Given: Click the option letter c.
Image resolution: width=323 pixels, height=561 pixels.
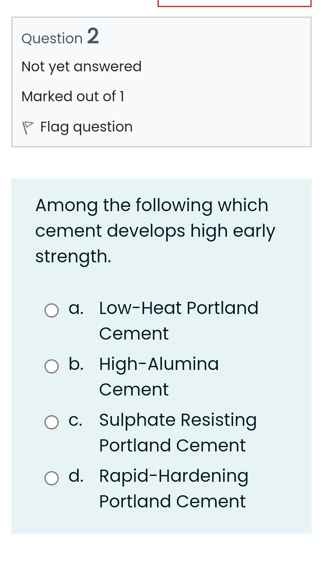Looking at the screenshot, I should [76, 420].
